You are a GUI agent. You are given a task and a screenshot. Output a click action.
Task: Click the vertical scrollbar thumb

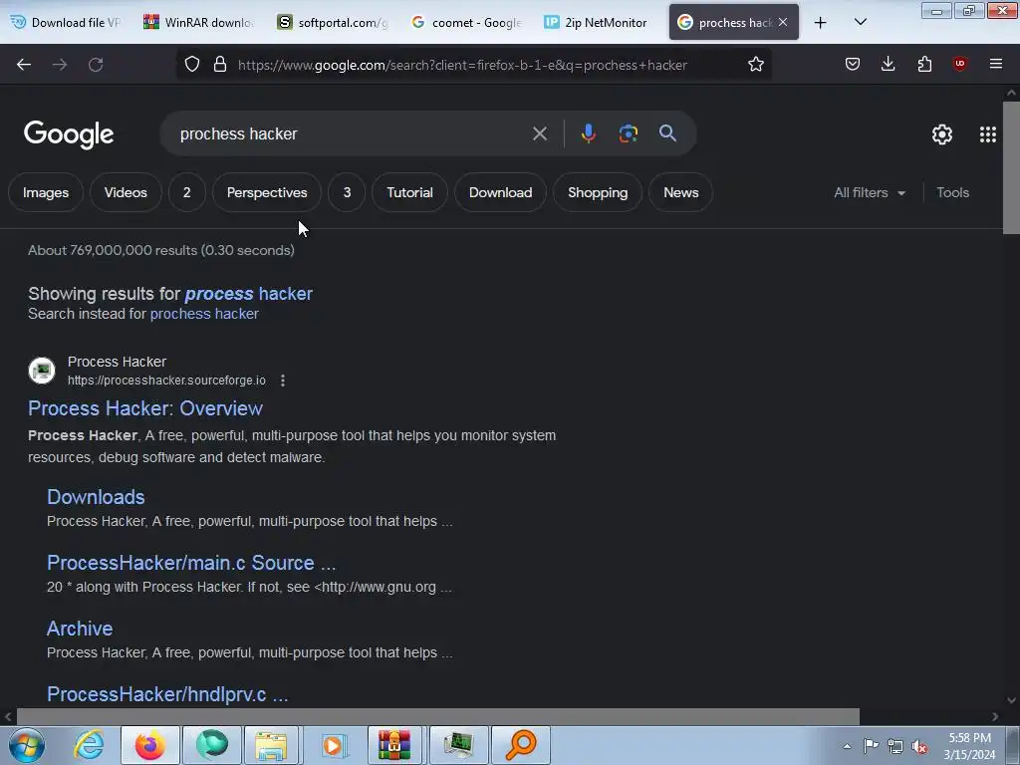[x=1011, y=167]
